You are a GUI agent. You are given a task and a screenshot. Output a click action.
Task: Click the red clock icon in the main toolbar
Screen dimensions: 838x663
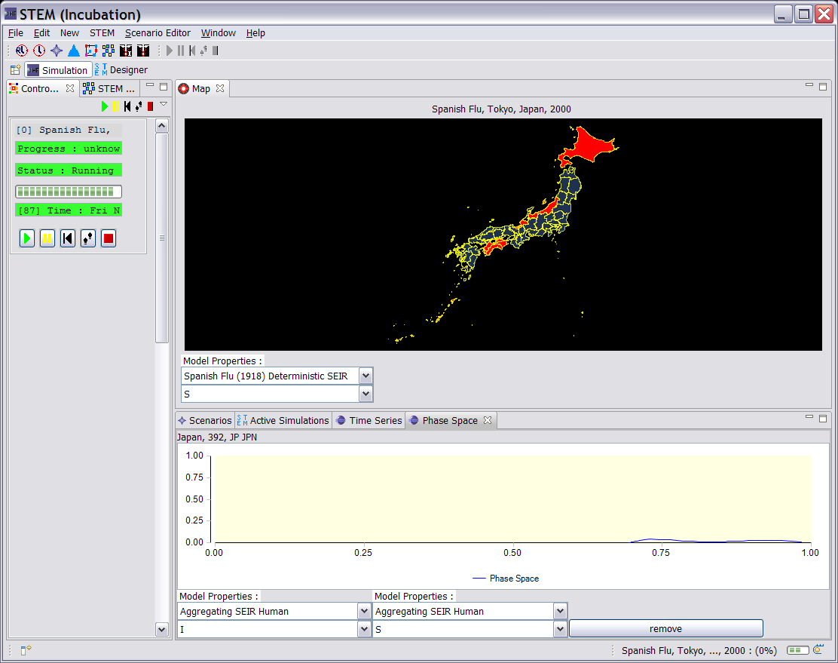pyautogui.click(x=39, y=51)
